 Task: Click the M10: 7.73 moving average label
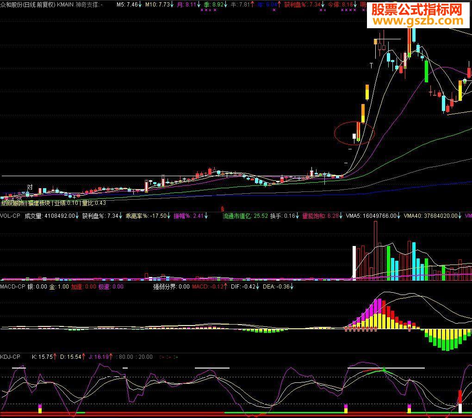159,5
